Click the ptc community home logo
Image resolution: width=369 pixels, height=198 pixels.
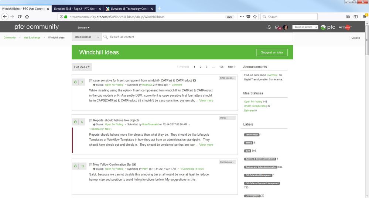(37, 27)
